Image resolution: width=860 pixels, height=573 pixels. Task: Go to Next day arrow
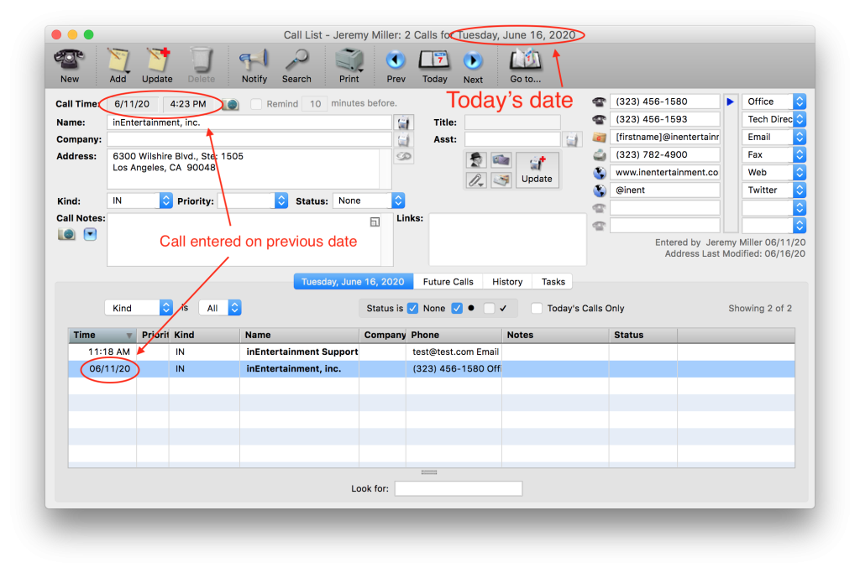pyautogui.click(x=473, y=60)
